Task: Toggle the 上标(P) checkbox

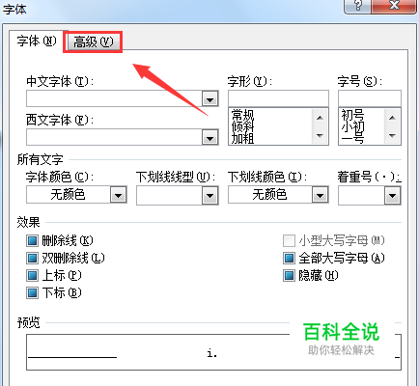Action: pos(32,275)
